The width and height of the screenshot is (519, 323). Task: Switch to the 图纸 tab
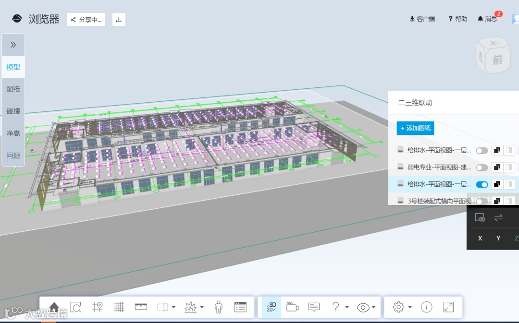[x=13, y=89]
